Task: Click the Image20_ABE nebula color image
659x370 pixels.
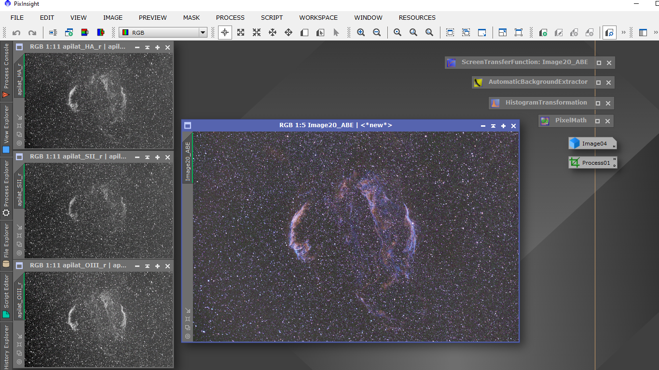Action: (356, 237)
